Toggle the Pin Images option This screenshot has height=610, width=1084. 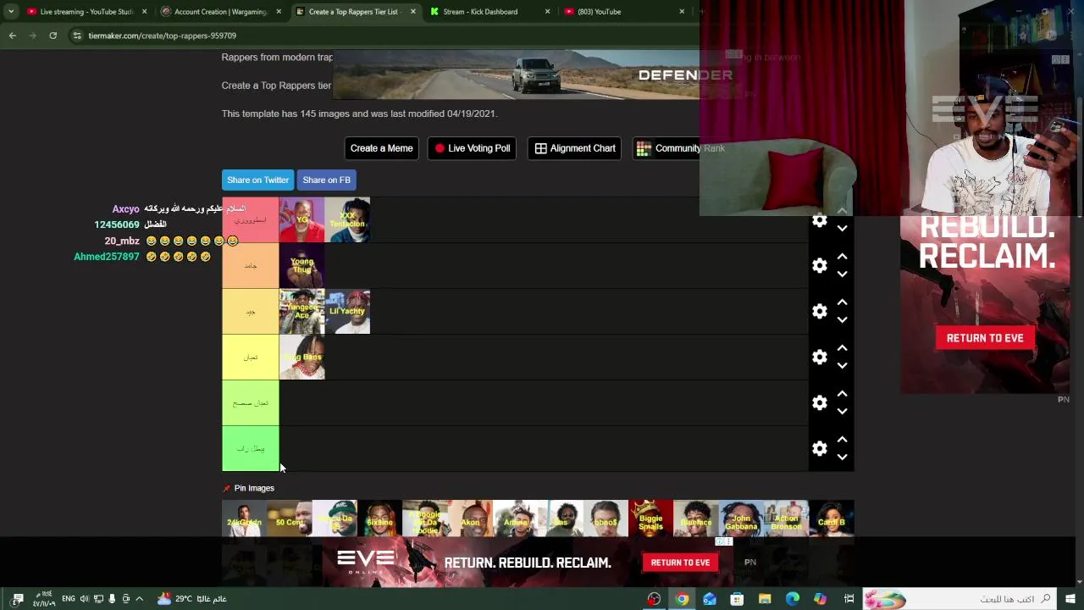point(248,488)
